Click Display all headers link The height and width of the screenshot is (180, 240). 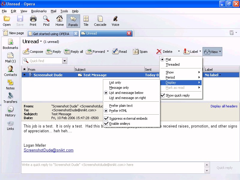(x=224, y=106)
